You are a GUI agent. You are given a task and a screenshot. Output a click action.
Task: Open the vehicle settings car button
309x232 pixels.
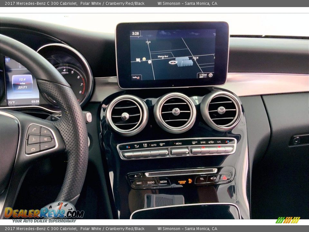coord(213,178)
